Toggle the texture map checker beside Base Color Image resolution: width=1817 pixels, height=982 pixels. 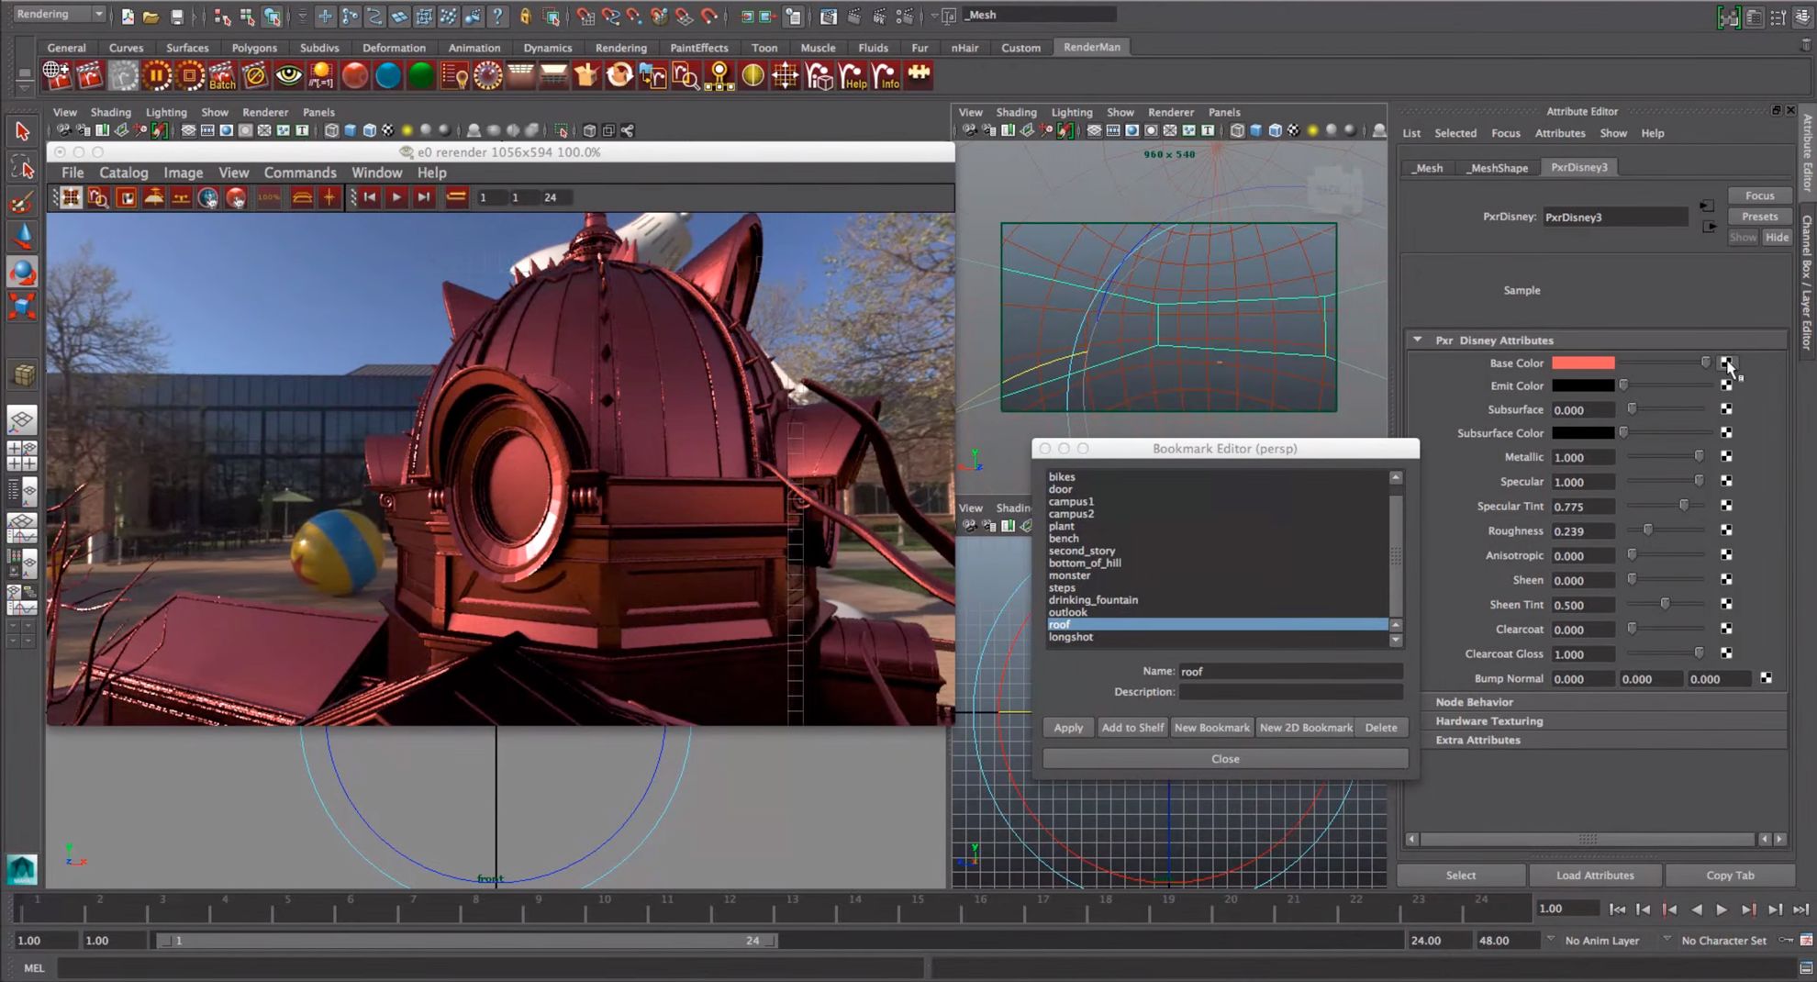coord(1728,363)
